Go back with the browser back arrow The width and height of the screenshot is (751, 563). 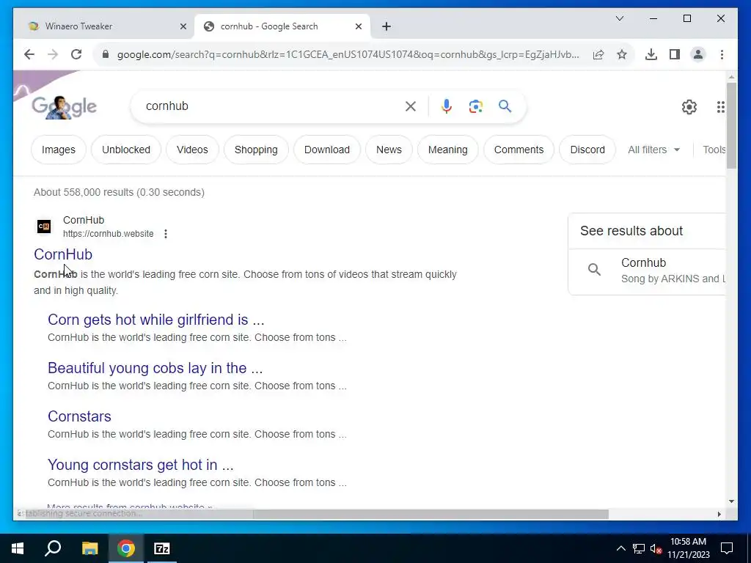[x=29, y=54]
